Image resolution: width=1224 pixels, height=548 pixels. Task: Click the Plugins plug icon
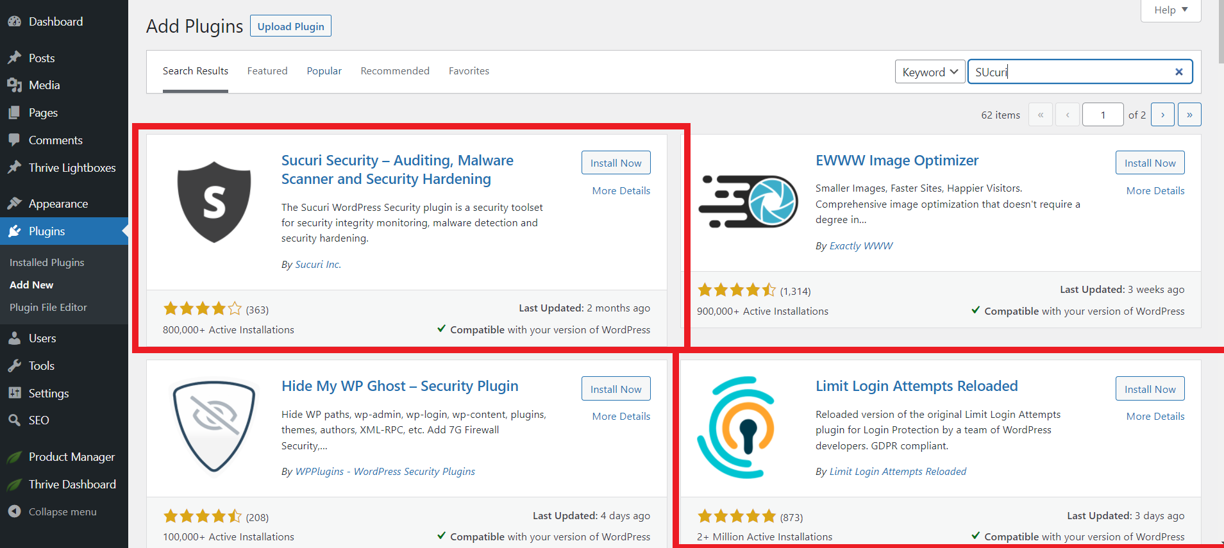click(15, 231)
